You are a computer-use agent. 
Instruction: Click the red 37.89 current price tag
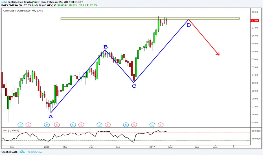(x=255, y=21)
